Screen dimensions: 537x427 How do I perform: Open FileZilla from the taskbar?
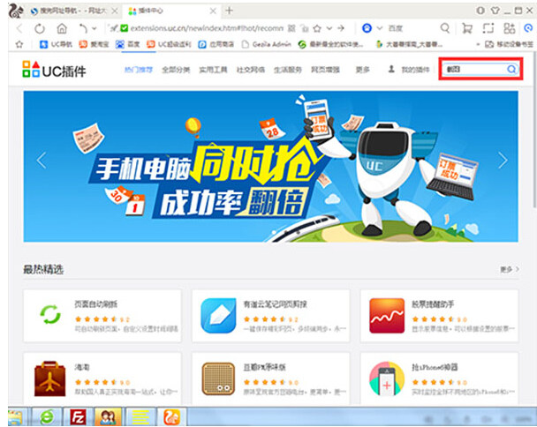coord(78,417)
